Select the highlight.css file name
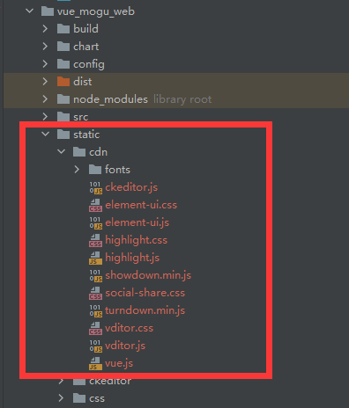349x408 pixels. pos(136,240)
